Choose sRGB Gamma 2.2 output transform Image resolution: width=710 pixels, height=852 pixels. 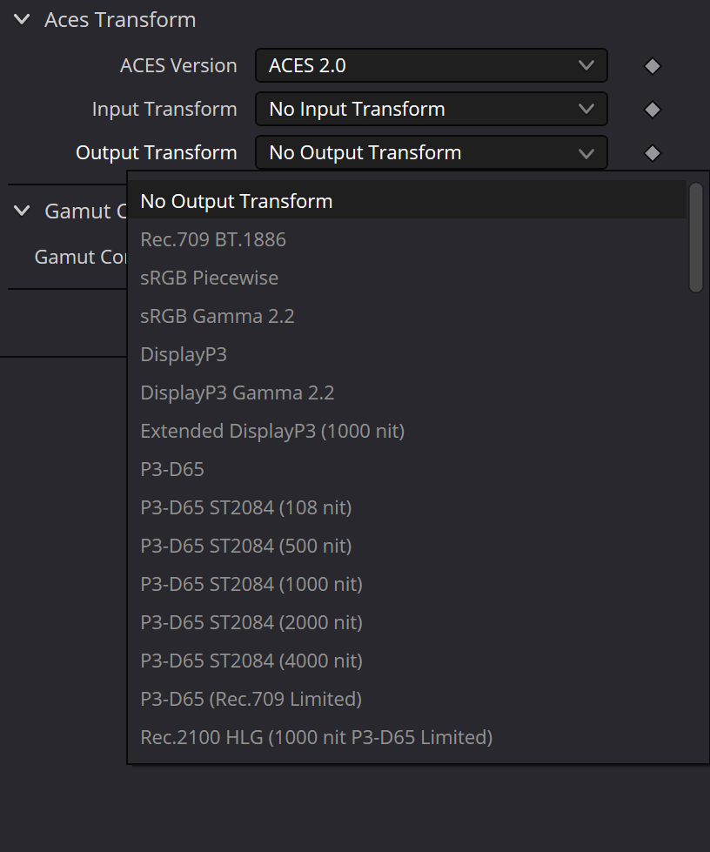click(x=407, y=316)
